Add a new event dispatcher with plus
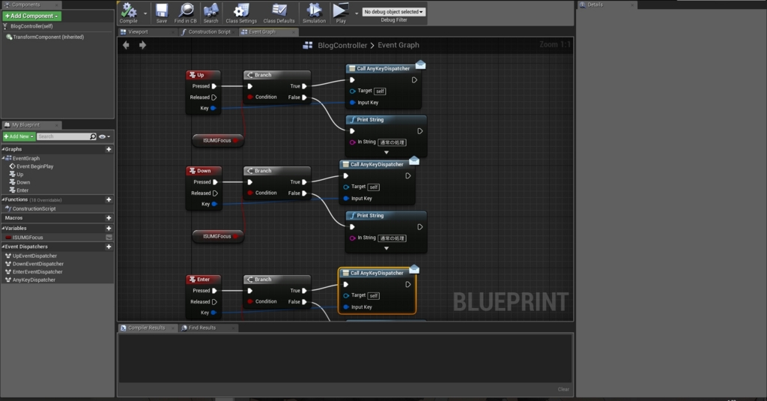The width and height of the screenshot is (767, 401). 109,247
